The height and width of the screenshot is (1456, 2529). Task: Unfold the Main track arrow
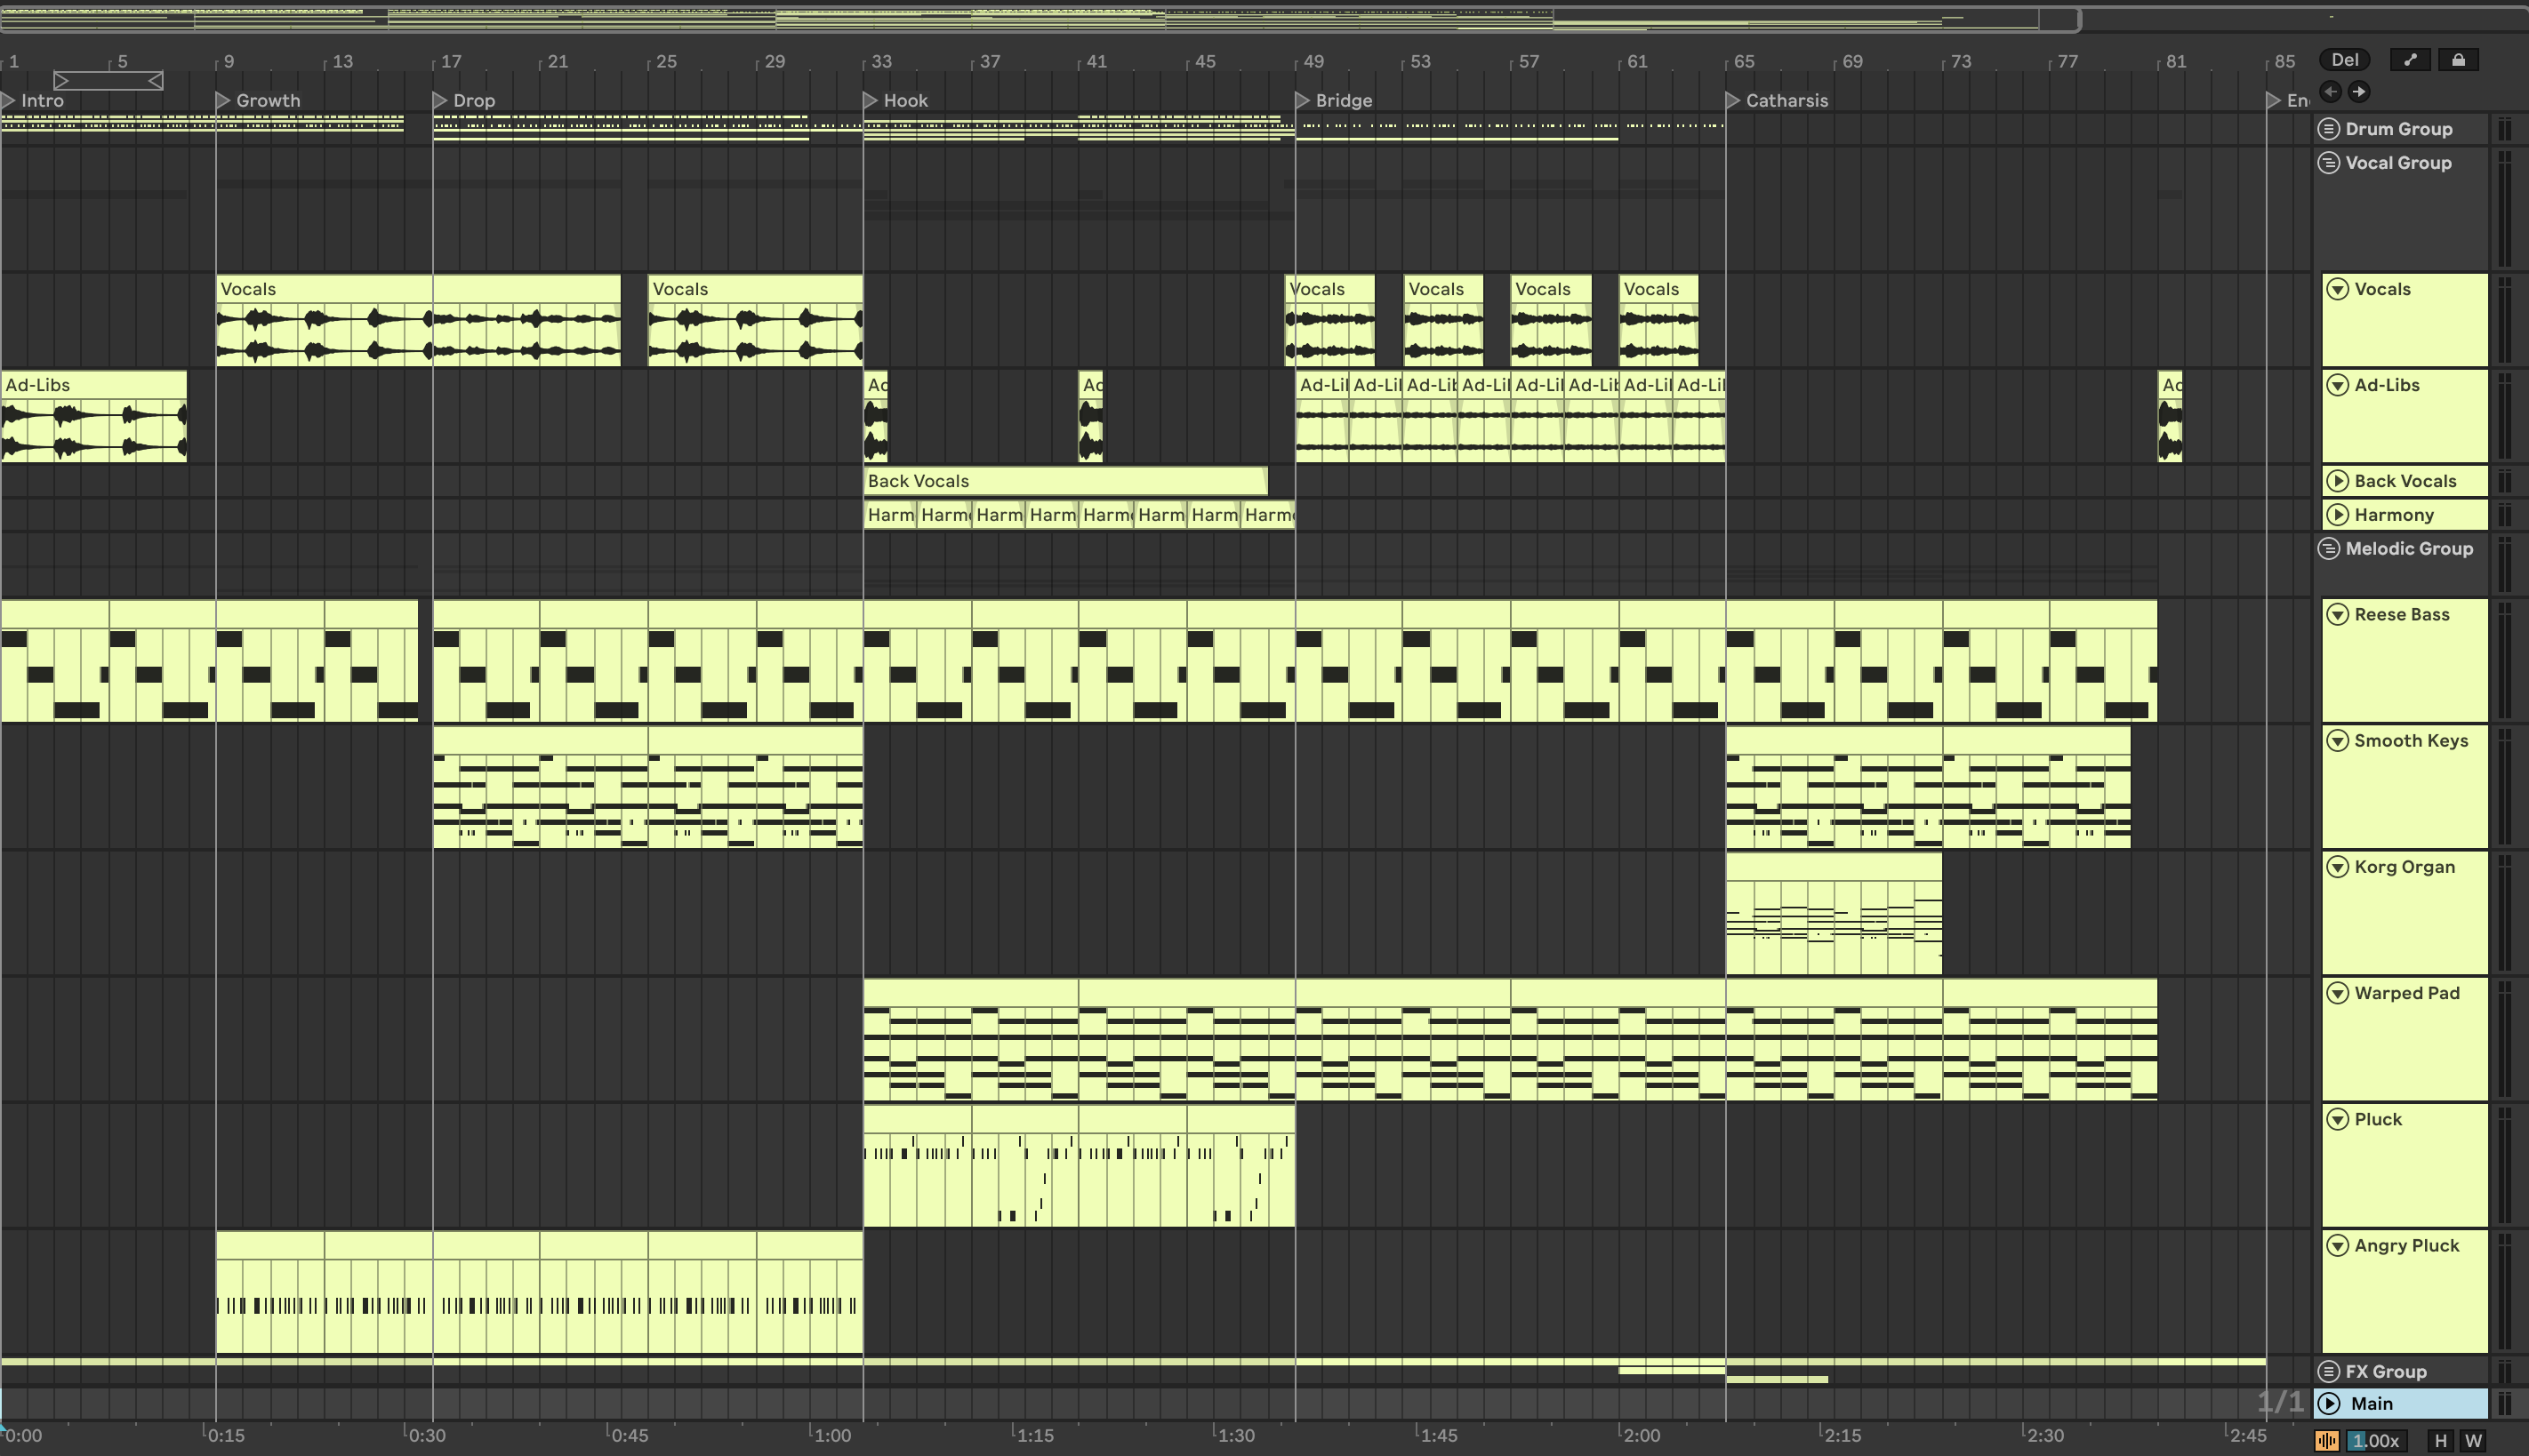click(2330, 1403)
